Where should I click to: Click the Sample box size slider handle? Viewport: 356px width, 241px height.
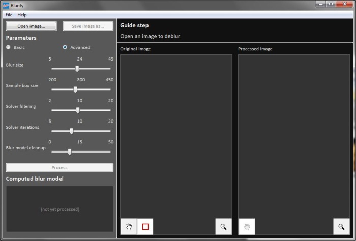pos(75,89)
